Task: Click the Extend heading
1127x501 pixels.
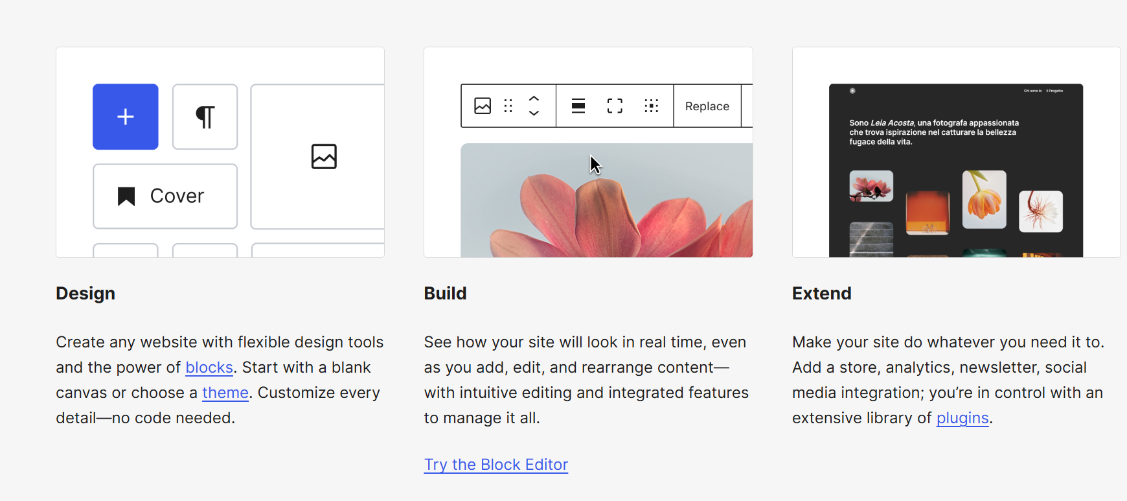Action: click(822, 294)
